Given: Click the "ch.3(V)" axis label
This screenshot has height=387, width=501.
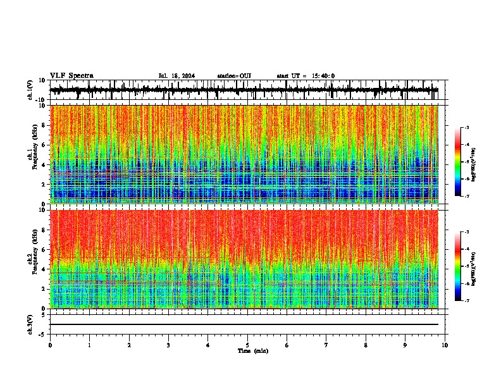Looking at the screenshot, I should click(x=30, y=324).
